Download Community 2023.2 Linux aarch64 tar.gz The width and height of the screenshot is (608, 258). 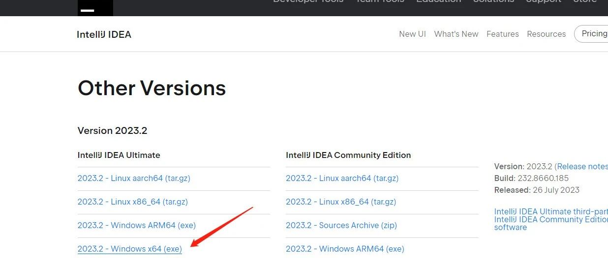[x=342, y=179]
